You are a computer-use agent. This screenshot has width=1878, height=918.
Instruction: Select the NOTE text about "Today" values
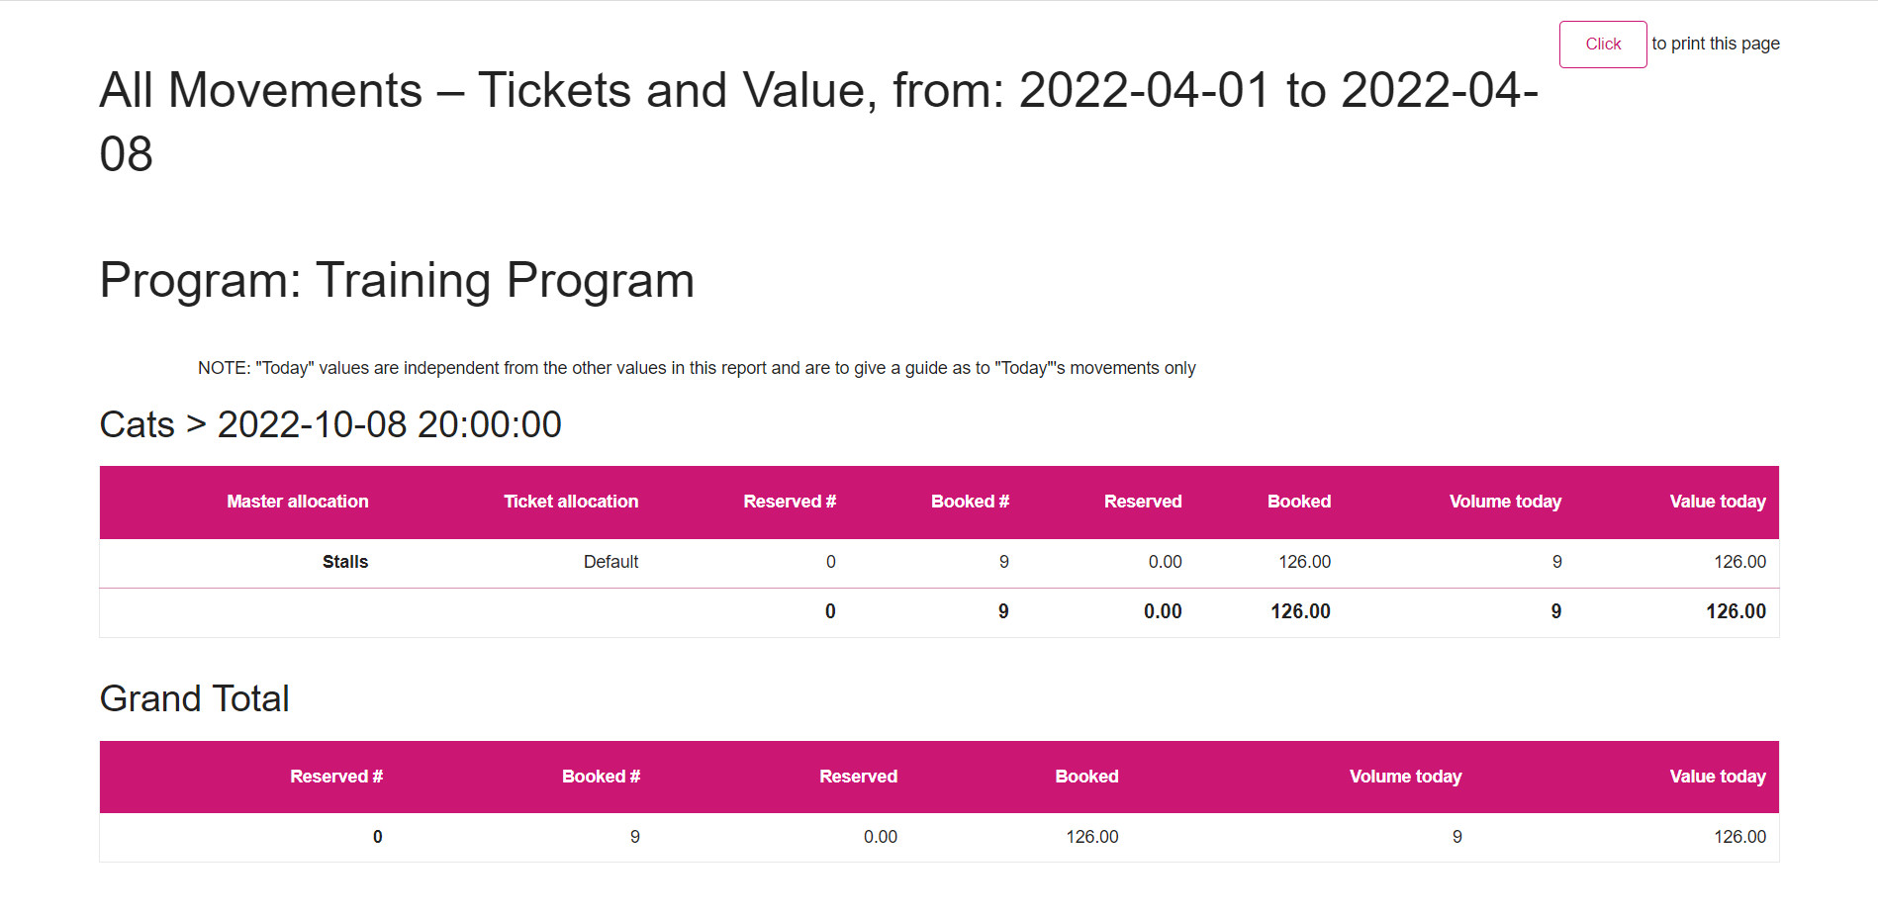tap(696, 367)
